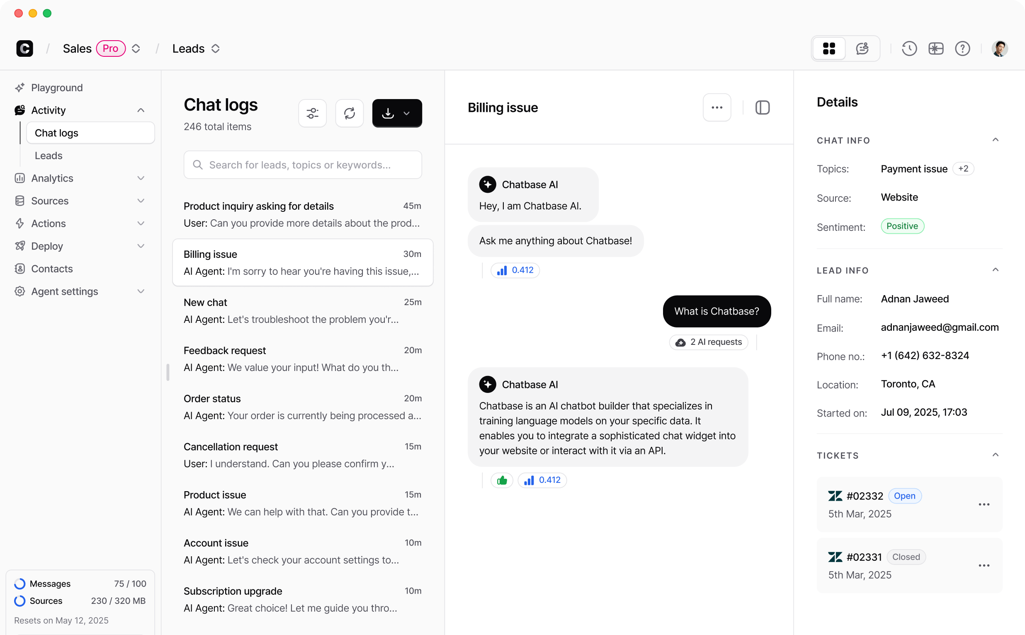Open the export format dropdown arrow
1025x635 pixels.
(406, 113)
